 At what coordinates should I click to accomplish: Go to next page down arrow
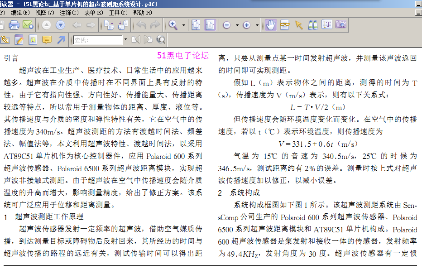(60, 25)
